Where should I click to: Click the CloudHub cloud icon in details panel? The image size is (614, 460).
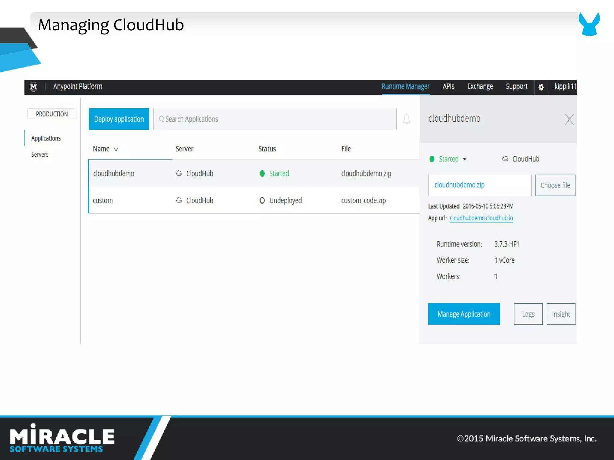pos(505,159)
